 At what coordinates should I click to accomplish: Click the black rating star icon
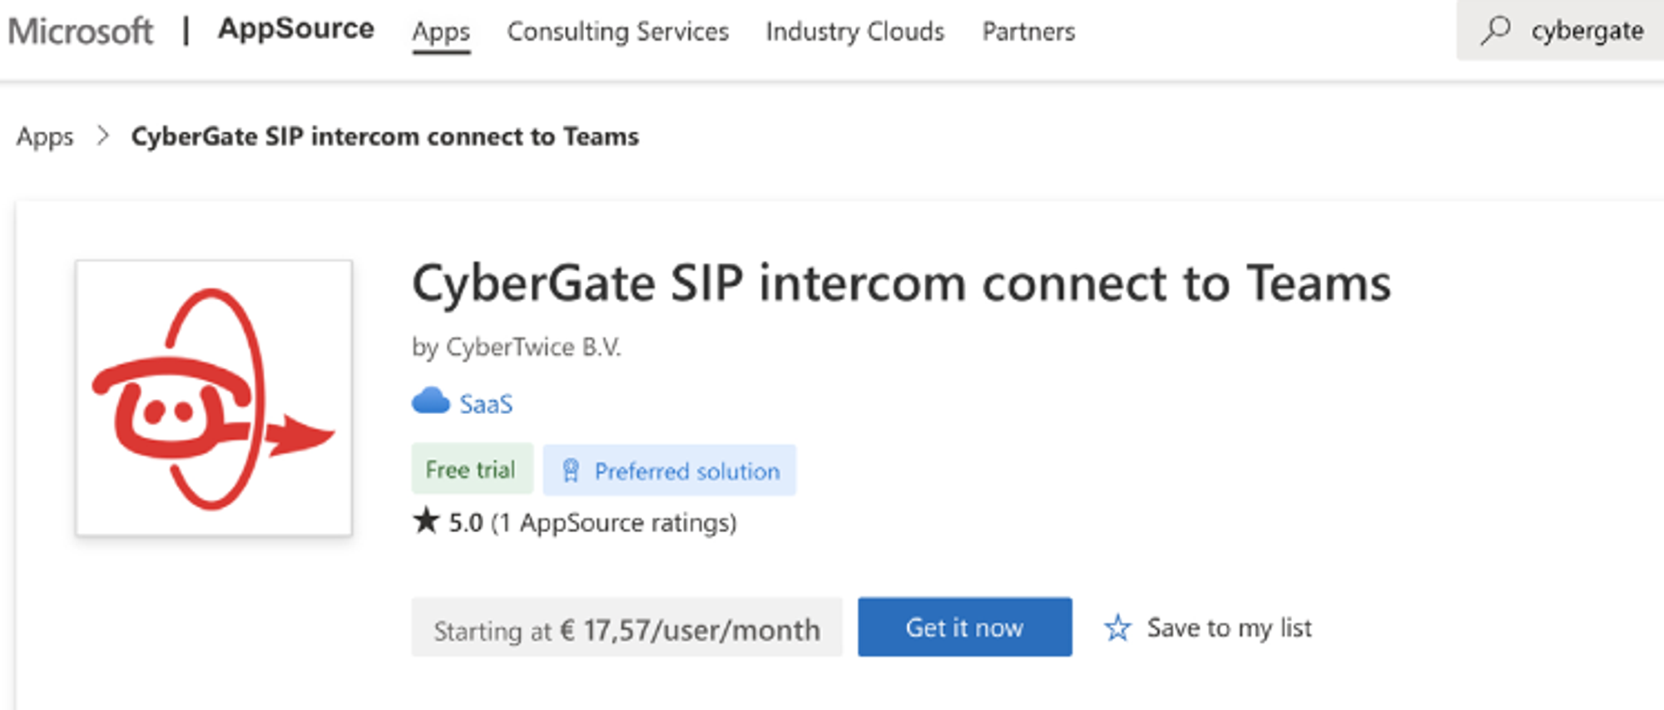click(x=426, y=521)
